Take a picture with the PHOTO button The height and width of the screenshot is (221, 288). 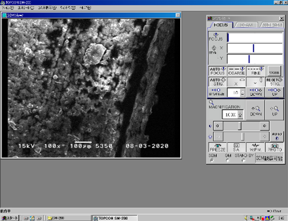click(274, 148)
